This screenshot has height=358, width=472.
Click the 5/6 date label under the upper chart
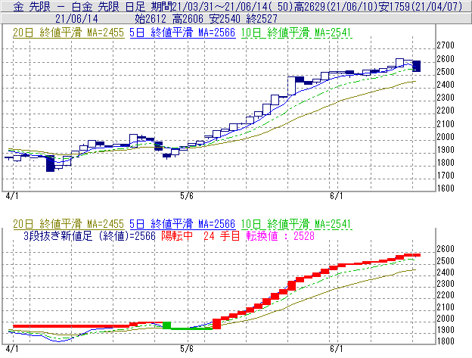[187, 196]
